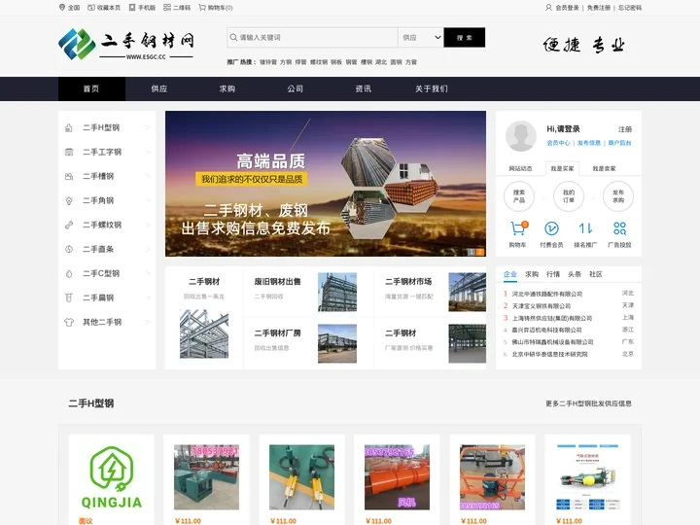Expand the chevron beside 二手C型钢

coord(148,273)
